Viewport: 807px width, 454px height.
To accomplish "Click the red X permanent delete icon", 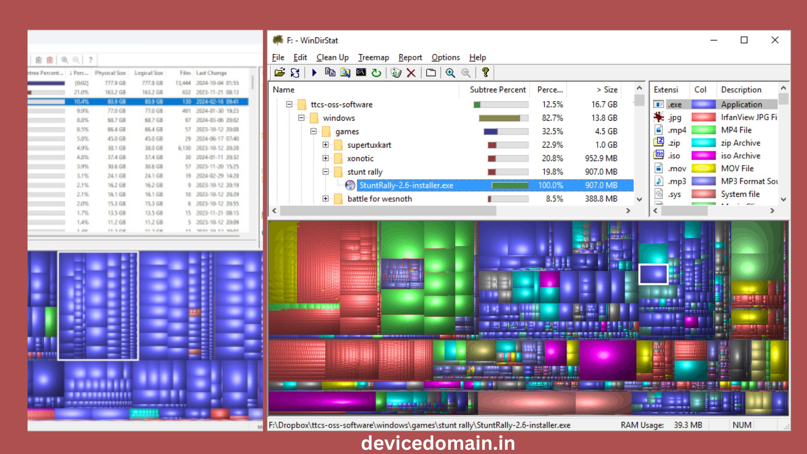I will tap(411, 73).
